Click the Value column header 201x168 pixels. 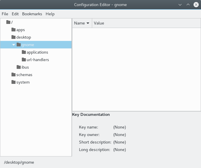point(146,23)
